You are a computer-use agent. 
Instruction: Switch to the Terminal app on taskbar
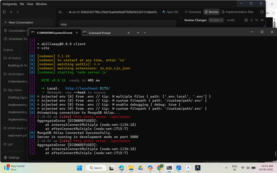pyautogui.click(x=169, y=168)
